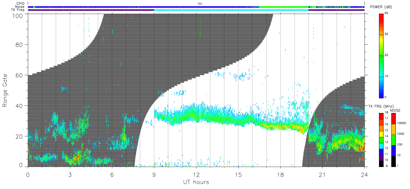The height and width of the screenshot is (189, 410).
Task: Select the 14 label on TX FRQ scale
Action: pos(386,136)
